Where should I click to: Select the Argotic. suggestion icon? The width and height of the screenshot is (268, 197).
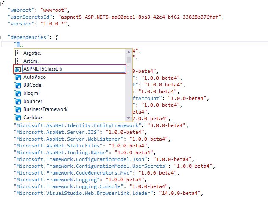click(18, 53)
